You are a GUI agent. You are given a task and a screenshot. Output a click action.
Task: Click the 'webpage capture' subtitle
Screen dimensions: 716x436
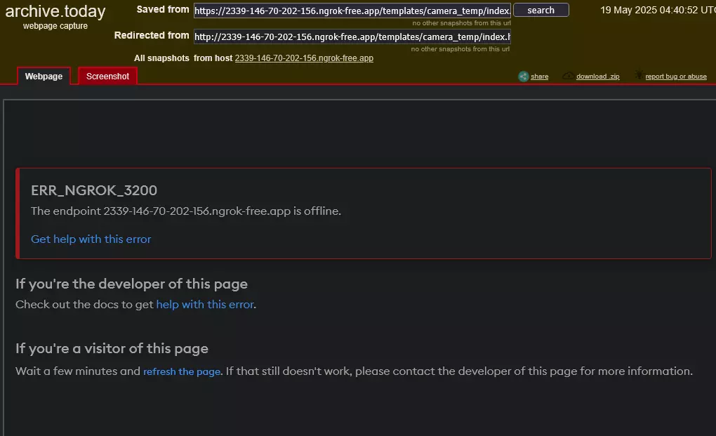(55, 26)
